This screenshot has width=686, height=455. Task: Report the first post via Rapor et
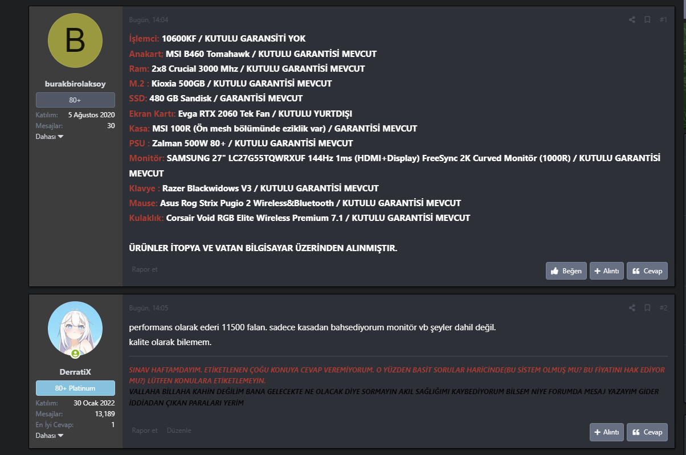145,269
